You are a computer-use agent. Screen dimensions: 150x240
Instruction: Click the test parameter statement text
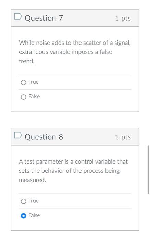73,171
